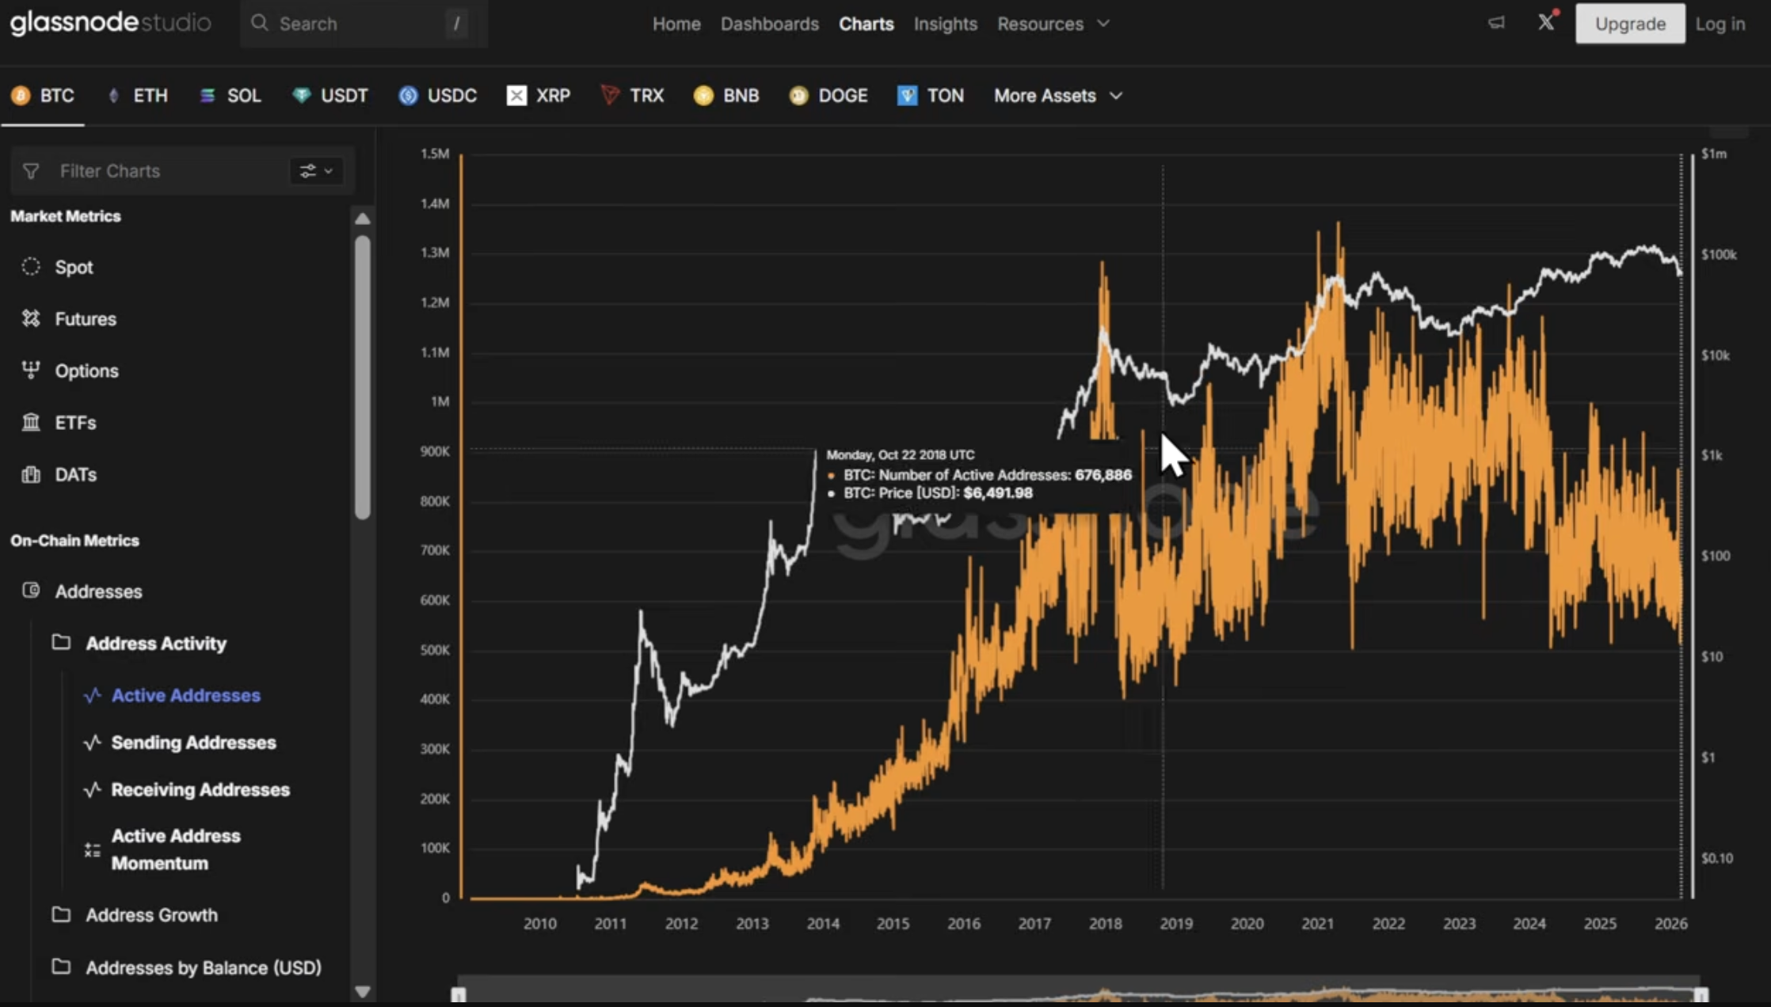The height and width of the screenshot is (1007, 1771).
Task: Collapse the Addresses section
Action: [x=98, y=591]
